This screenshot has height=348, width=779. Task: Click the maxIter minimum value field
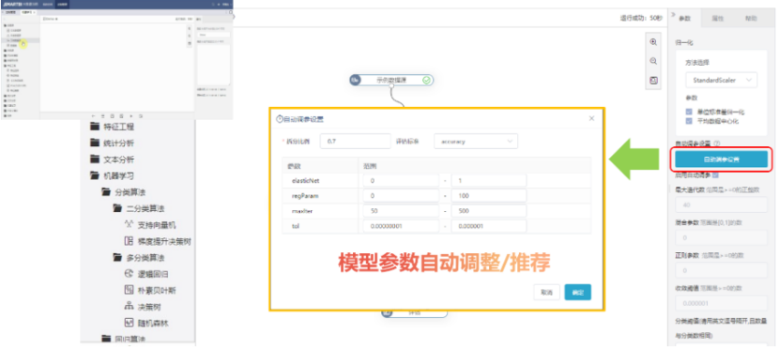(x=401, y=210)
